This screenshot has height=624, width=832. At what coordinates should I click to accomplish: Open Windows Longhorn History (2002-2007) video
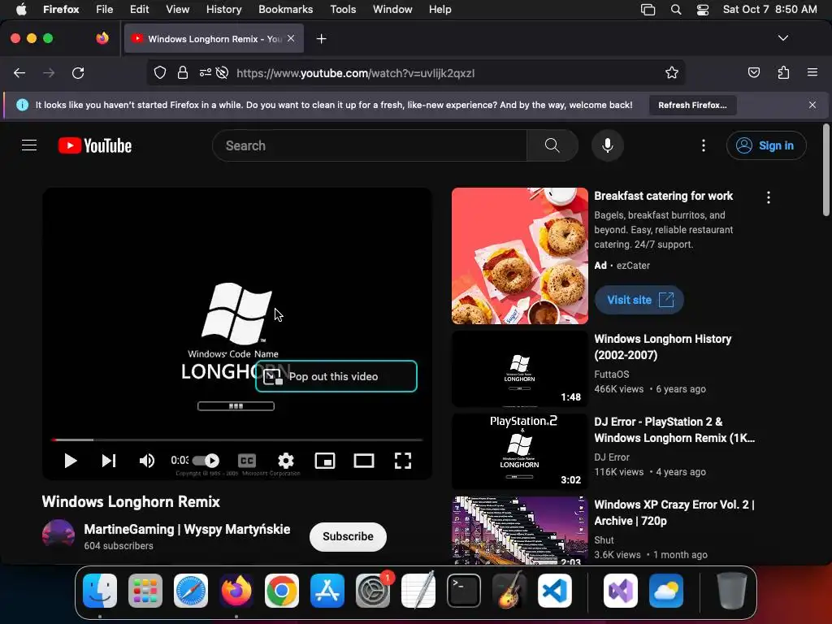click(663, 346)
